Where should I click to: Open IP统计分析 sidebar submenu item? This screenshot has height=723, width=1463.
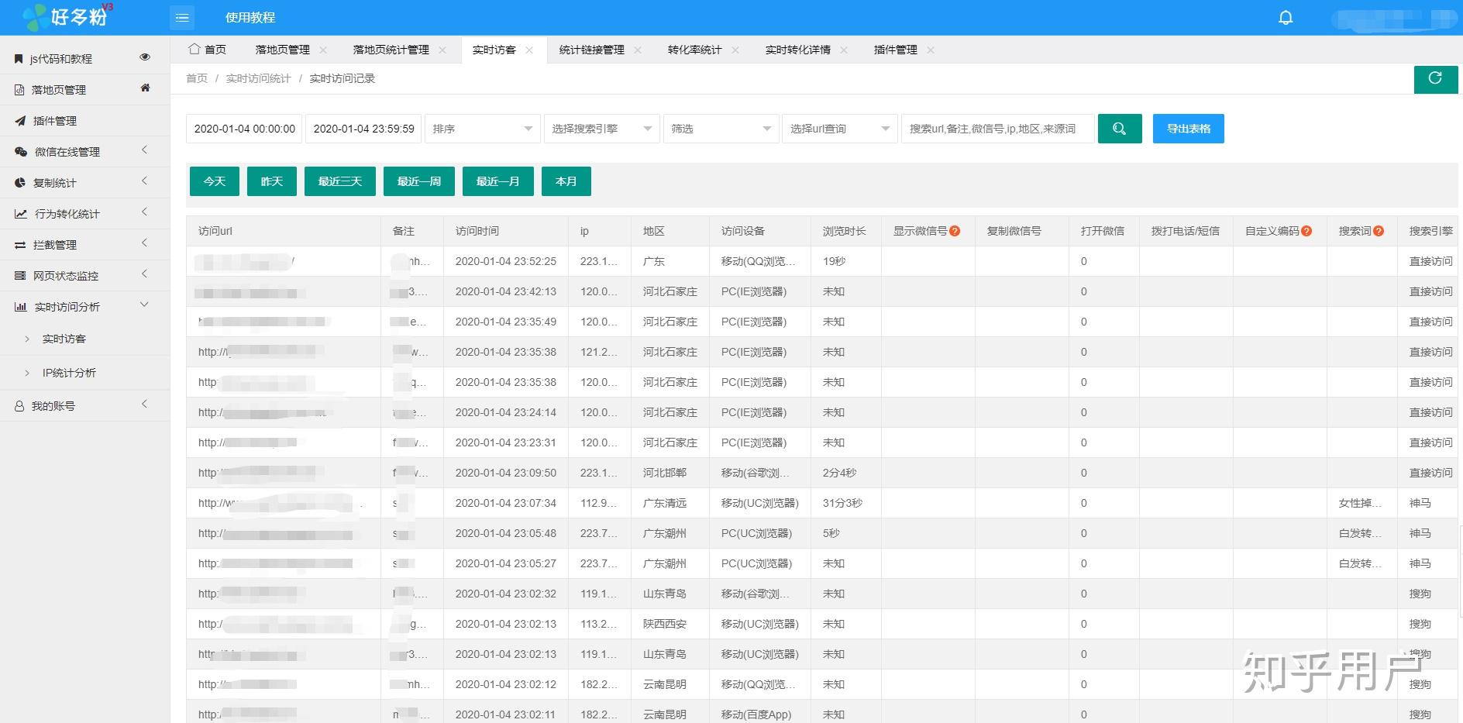69,373
